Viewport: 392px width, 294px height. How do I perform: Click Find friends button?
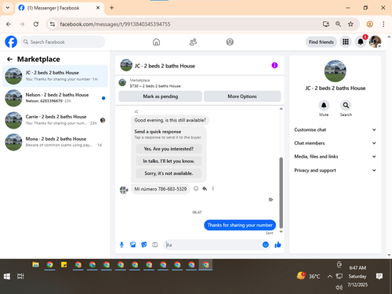321,42
